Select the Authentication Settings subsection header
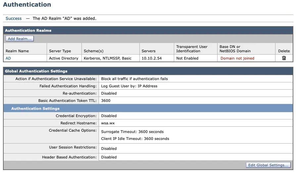 (35, 108)
